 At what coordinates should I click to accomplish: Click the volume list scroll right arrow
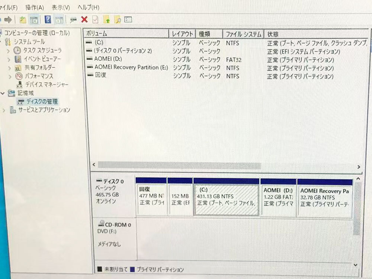tap(359, 167)
